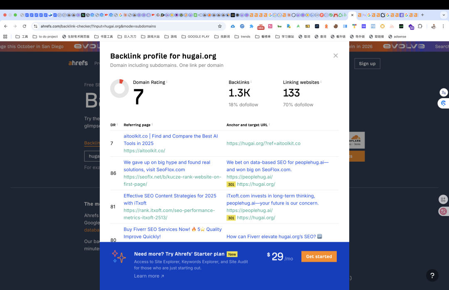Screen dimensions: 449x290
Task: Open the iTxoft SEO Content Strategies title
Action: 170,199
